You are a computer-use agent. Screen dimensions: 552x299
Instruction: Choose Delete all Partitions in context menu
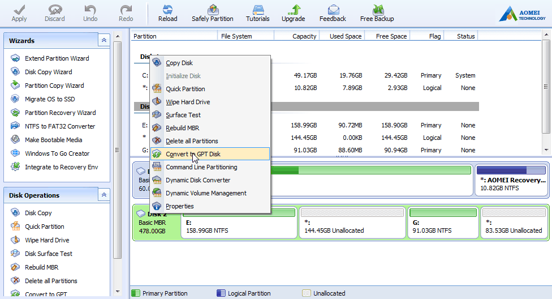coord(210,141)
